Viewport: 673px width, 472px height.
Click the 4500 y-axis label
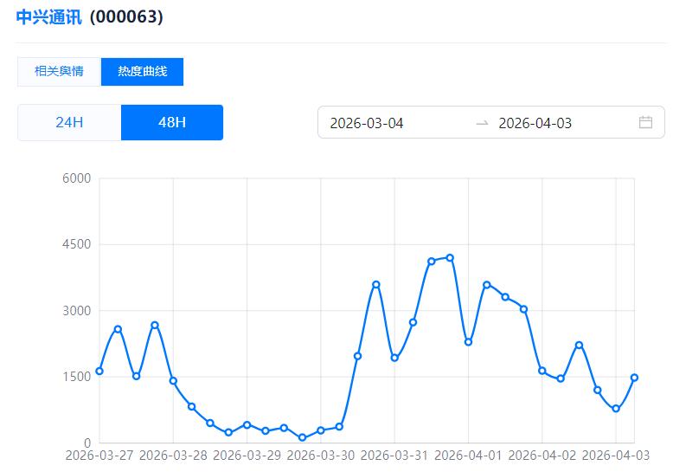click(76, 245)
